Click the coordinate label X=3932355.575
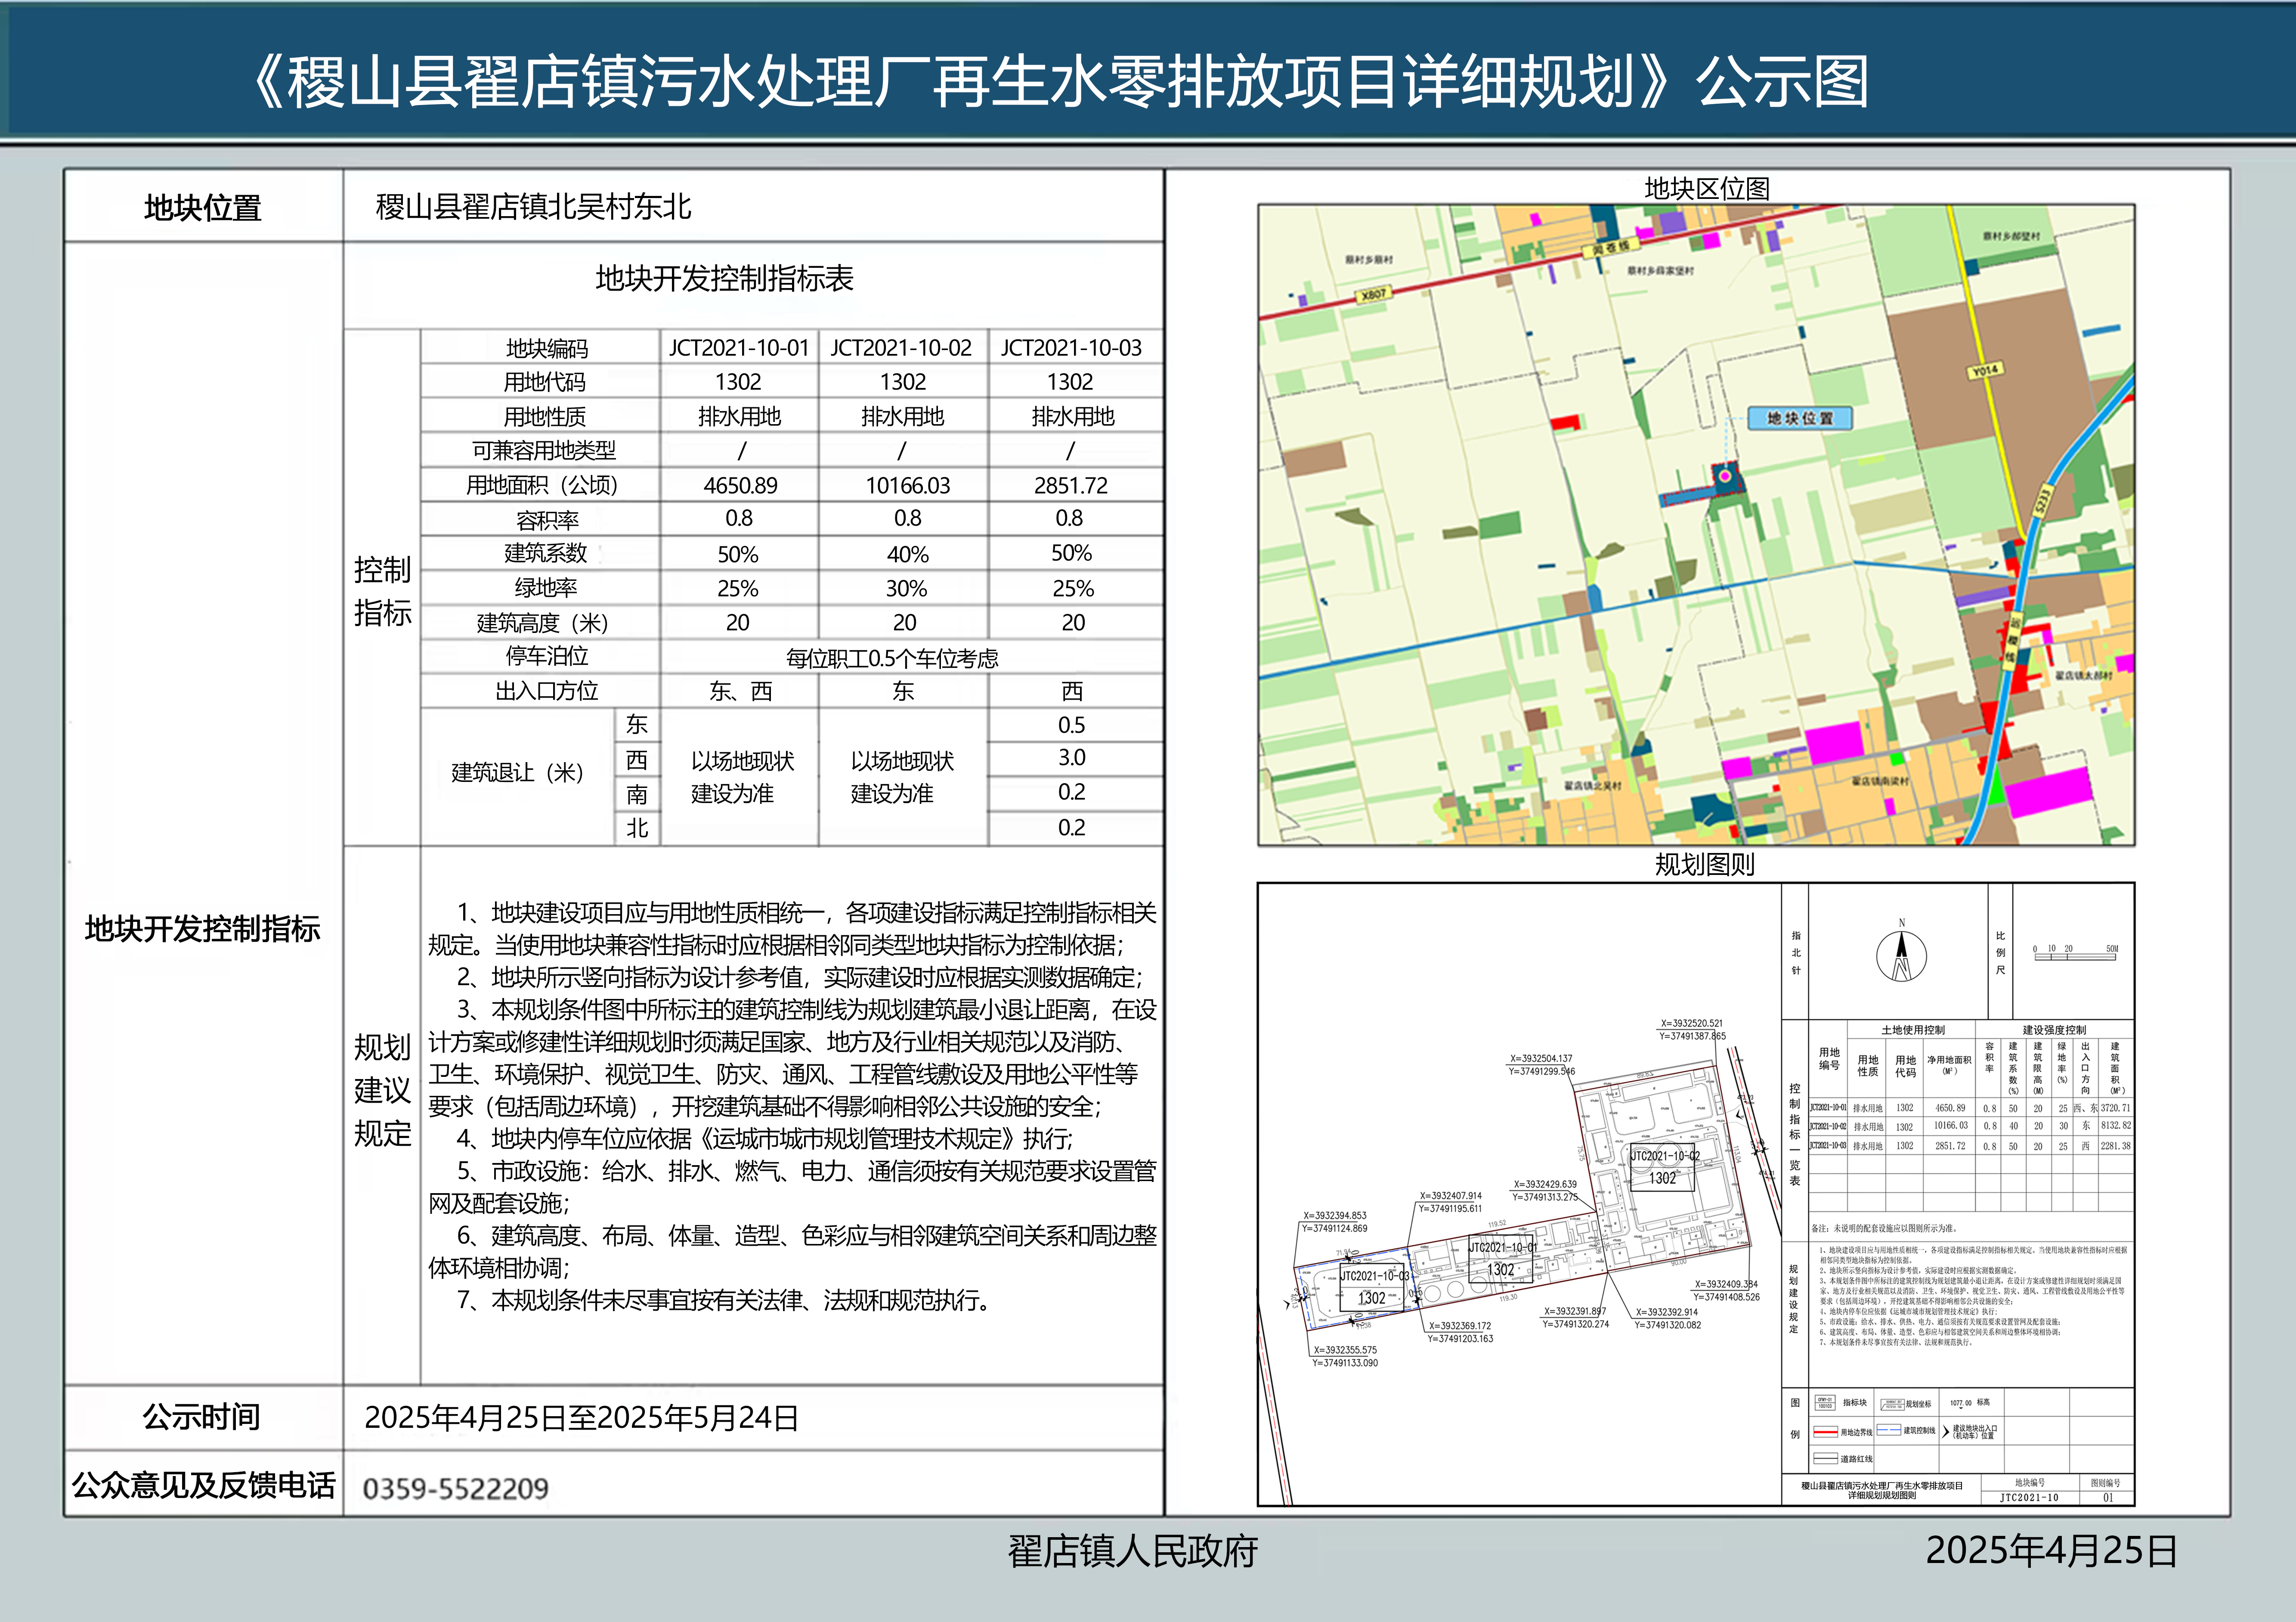 1345,1350
